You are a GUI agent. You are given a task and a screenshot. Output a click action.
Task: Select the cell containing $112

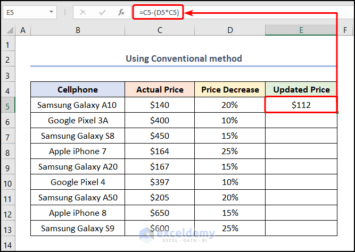pyautogui.click(x=301, y=105)
